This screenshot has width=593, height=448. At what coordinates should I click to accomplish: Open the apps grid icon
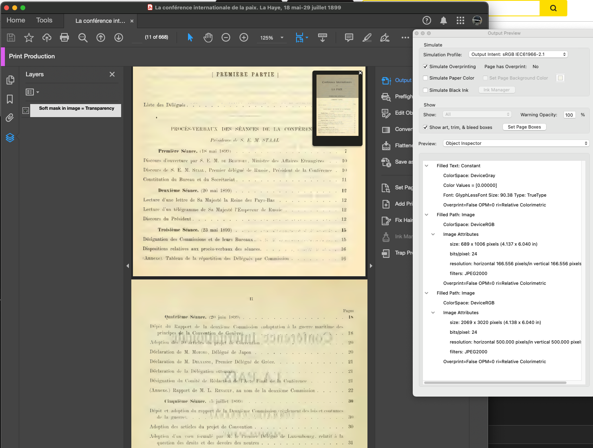(460, 20)
